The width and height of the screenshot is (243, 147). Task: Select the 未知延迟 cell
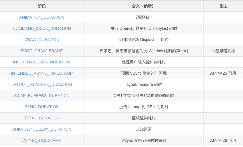click(144, 129)
